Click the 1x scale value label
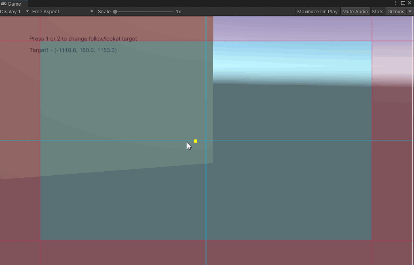 pyautogui.click(x=178, y=11)
